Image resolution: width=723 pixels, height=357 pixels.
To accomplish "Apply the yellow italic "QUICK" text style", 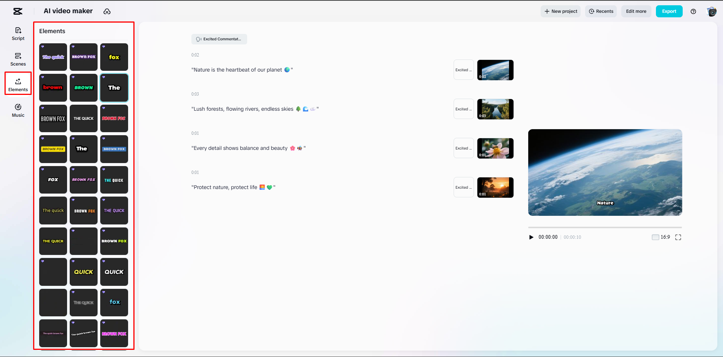I will (x=84, y=272).
